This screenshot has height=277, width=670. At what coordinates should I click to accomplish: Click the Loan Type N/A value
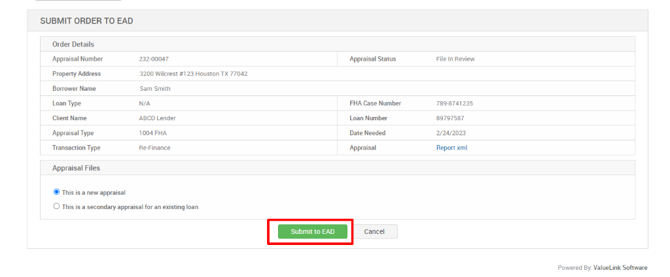(145, 103)
